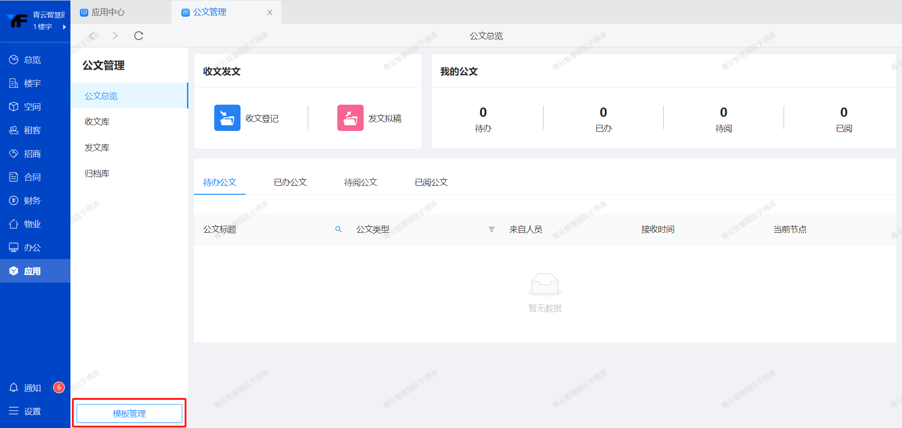Screen dimensions: 902x428
Task: Click the 待办 count in 我的公文
Action: point(483,113)
